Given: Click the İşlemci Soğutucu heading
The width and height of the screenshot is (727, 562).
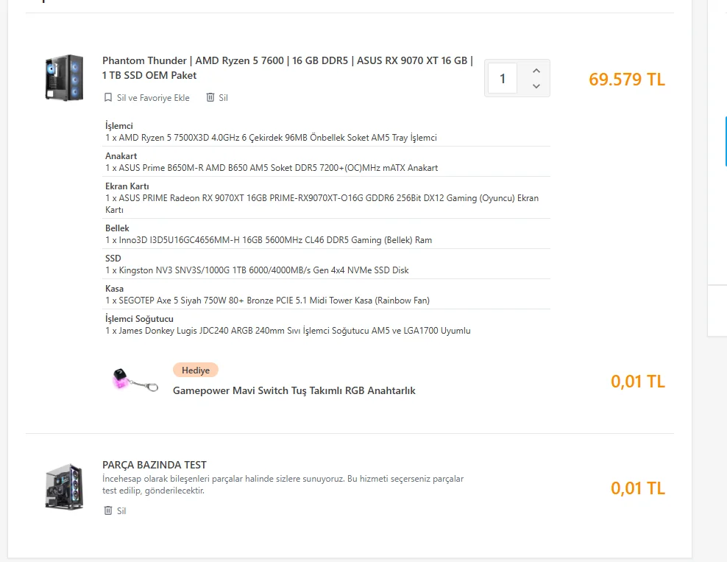Looking at the screenshot, I should [x=139, y=319].
